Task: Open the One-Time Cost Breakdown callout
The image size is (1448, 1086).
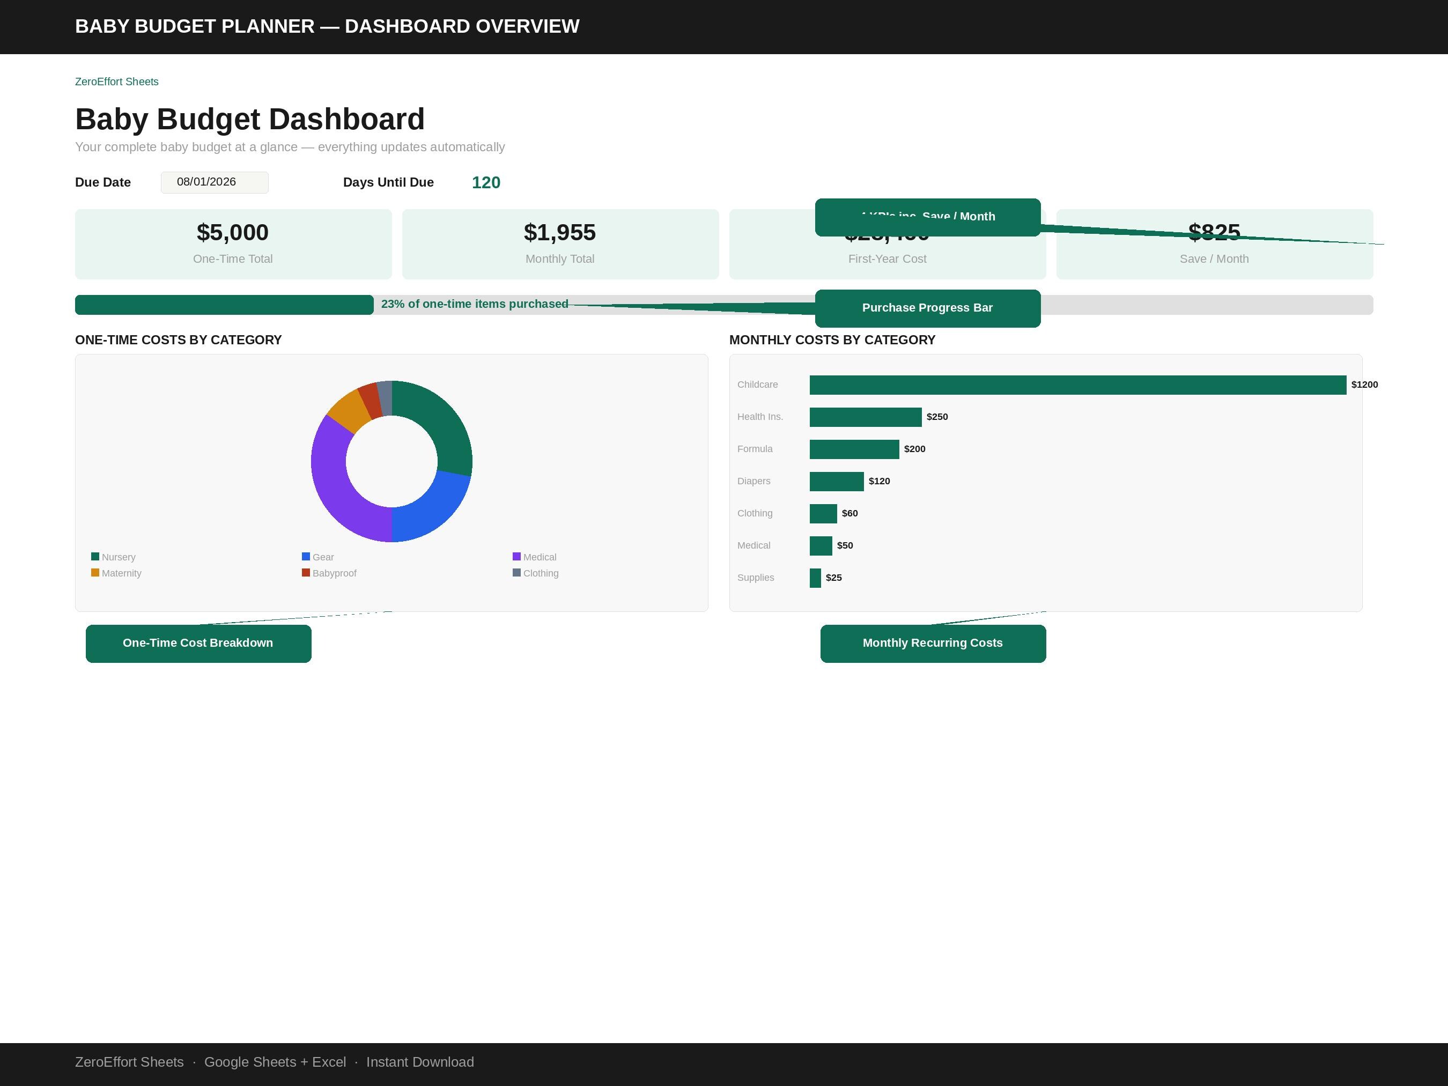Action: (x=198, y=644)
